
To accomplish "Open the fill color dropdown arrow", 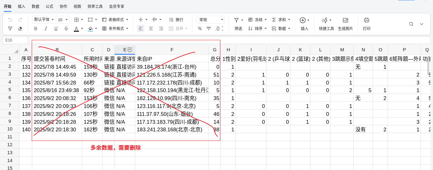I will point(96,28).
